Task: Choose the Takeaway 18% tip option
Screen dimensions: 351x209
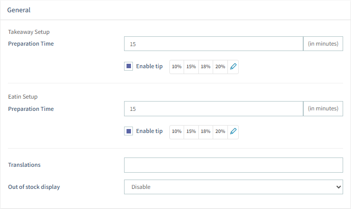Action: click(205, 67)
